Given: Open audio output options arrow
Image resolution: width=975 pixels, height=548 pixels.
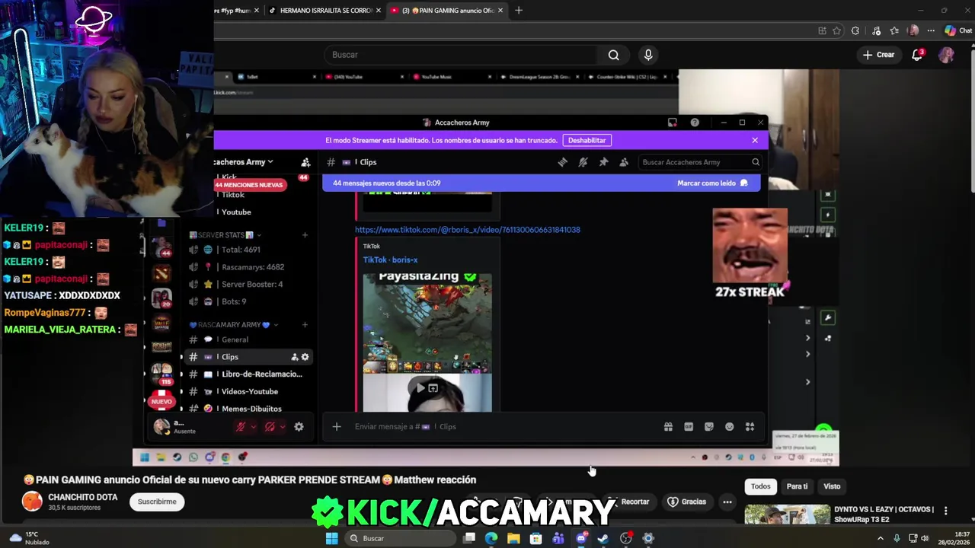Looking at the screenshot, I should (282, 427).
